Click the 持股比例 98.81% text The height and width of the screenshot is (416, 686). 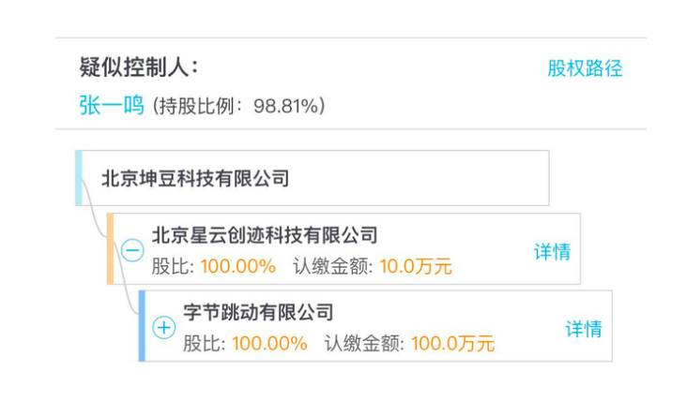coord(239,106)
